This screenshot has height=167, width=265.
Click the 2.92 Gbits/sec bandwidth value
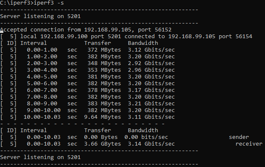click(151, 63)
